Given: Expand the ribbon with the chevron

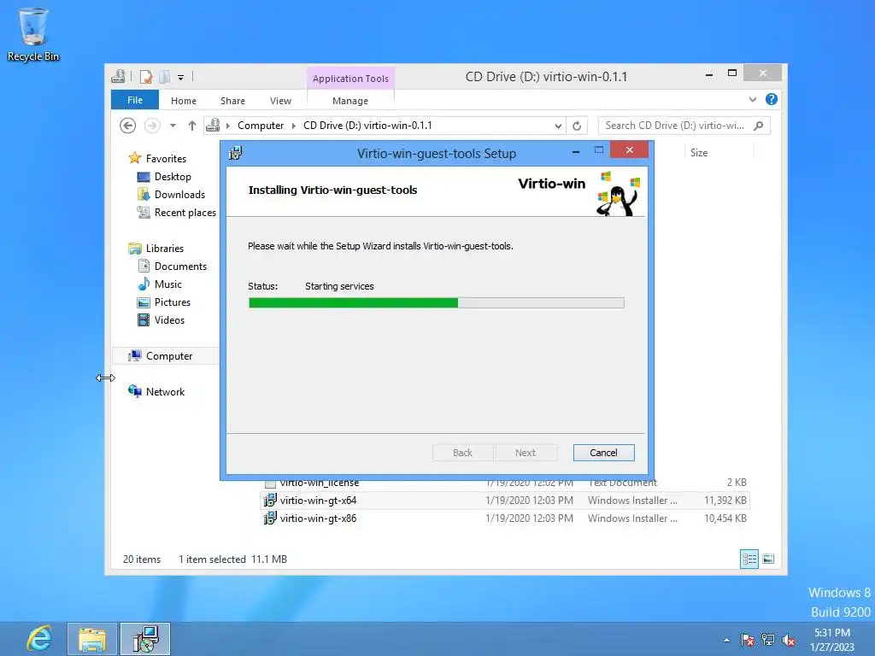Looking at the screenshot, I should (x=753, y=100).
